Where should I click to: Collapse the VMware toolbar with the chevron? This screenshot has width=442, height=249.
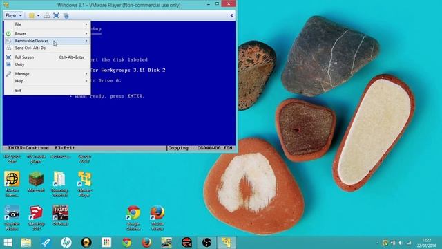(x=232, y=15)
